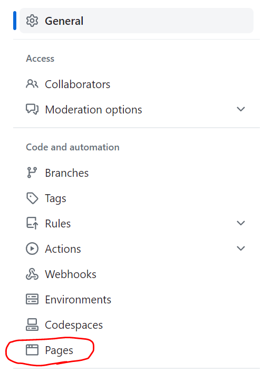Click the Rules icon
This screenshot has height=372, width=263.
click(x=32, y=224)
